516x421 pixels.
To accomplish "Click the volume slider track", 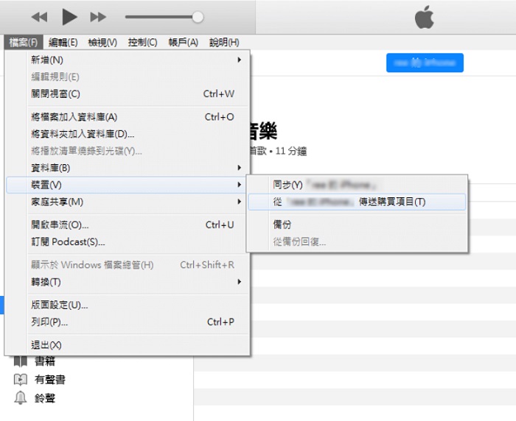I will (160, 17).
